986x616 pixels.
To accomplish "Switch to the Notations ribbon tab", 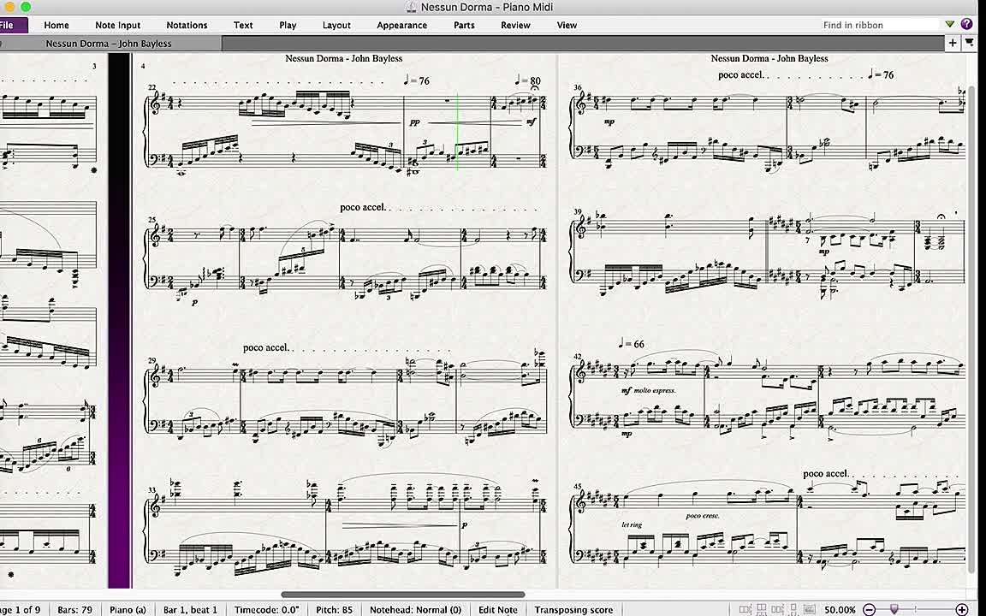I will pyautogui.click(x=187, y=25).
